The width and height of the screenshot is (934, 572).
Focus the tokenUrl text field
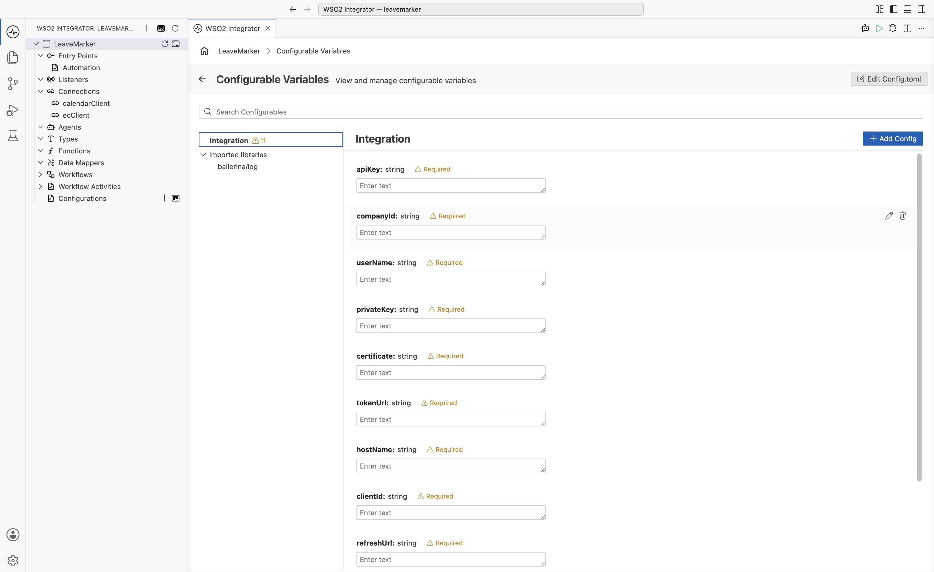click(x=451, y=419)
